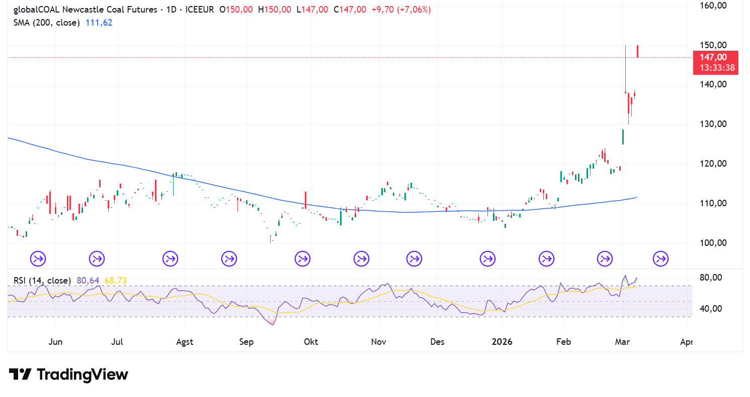Viewport: 750px width, 397px height.
Task: Click the 160,00 level on price axis
Action: point(713,6)
